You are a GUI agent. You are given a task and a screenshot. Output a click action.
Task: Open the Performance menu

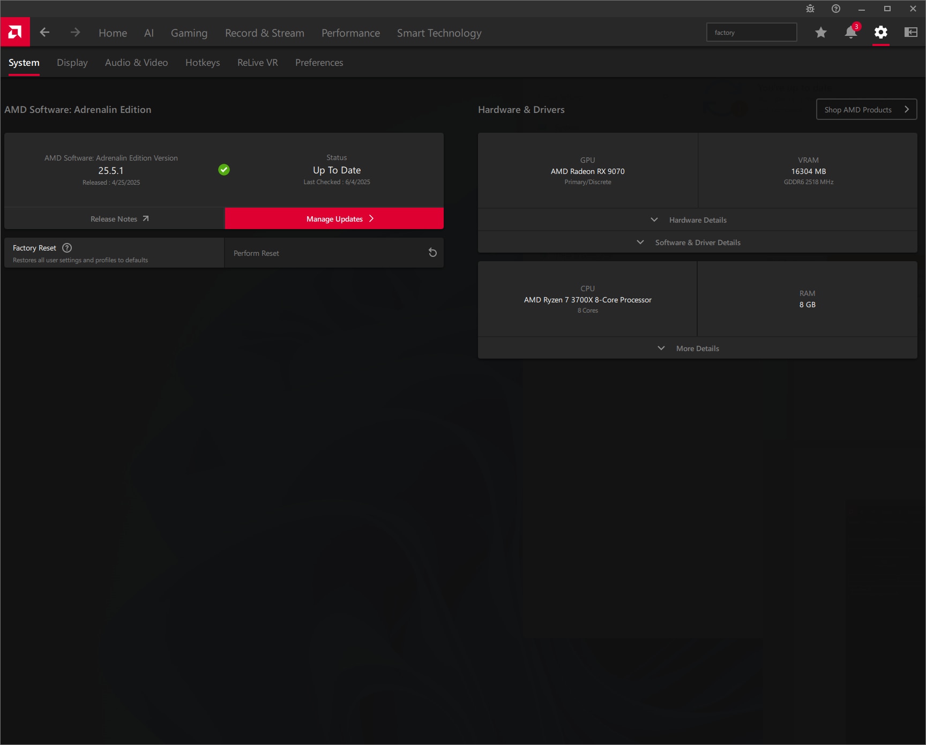[350, 33]
